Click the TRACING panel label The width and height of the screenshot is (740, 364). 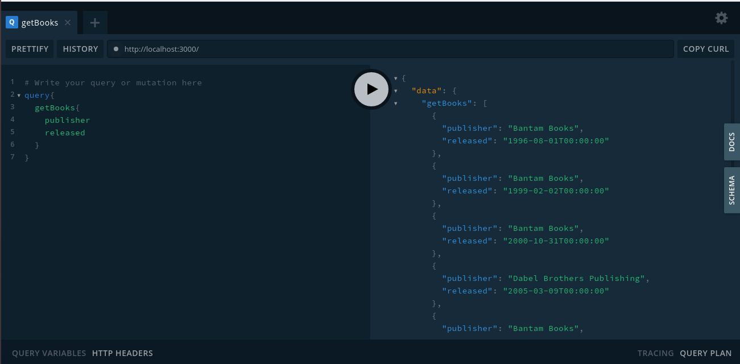coord(655,353)
